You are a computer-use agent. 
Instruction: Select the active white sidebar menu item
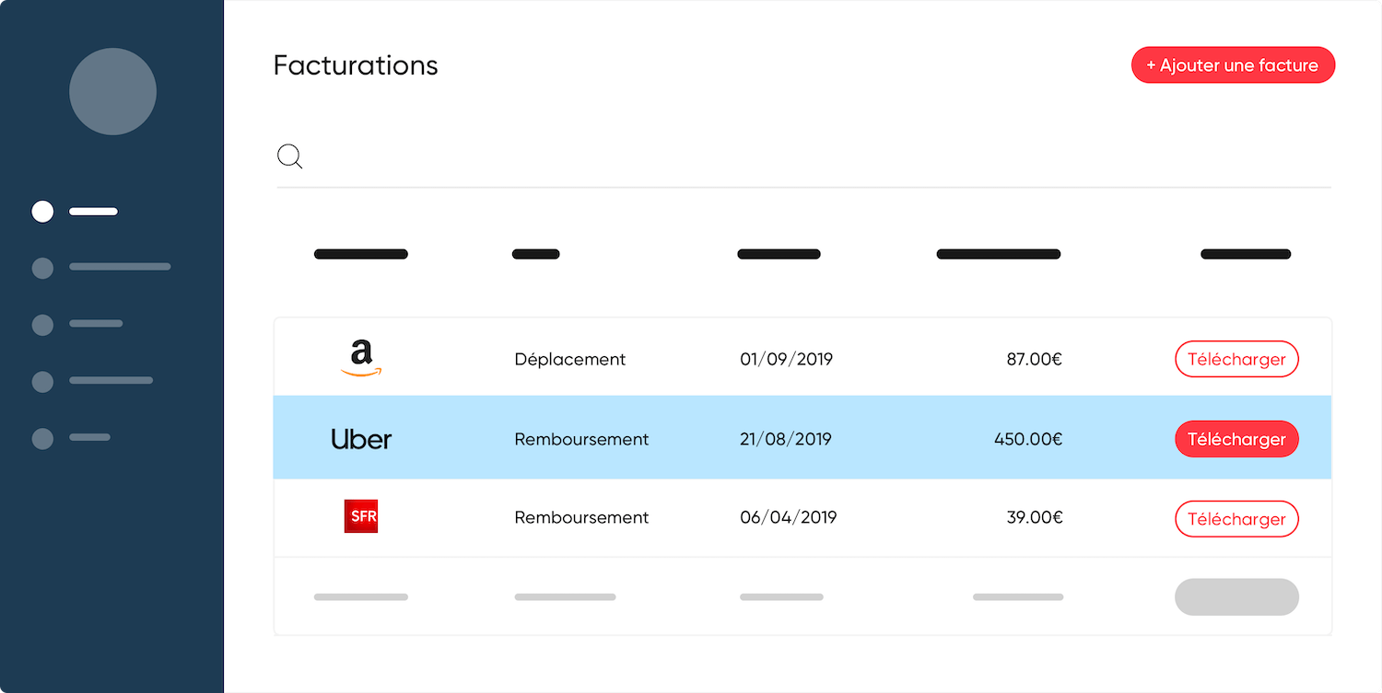click(x=76, y=212)
